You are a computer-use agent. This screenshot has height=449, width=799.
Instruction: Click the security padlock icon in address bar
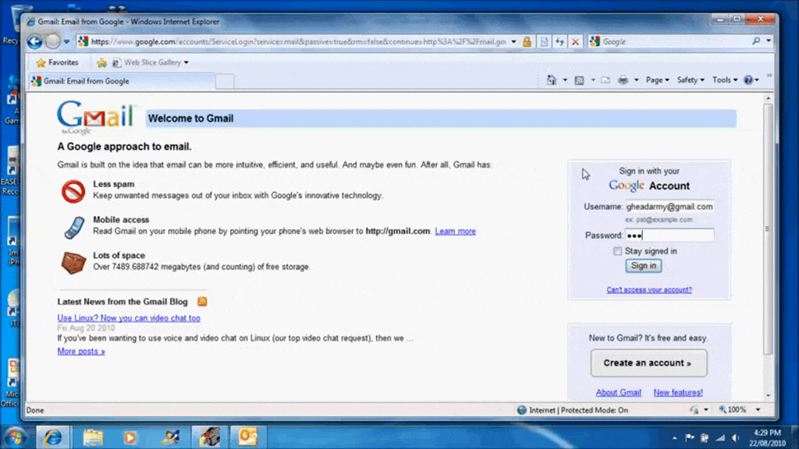[527, 42]
